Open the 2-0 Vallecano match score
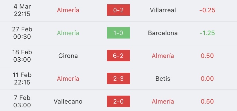Viewport: 237px width, 111px height. click(118, 101)
